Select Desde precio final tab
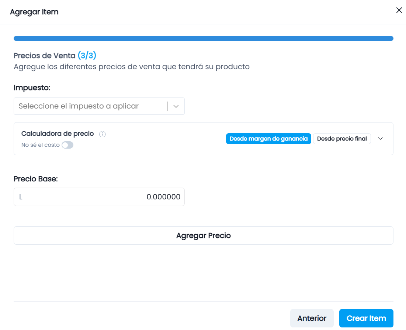The image size is (406, 330). click(342, 139)
